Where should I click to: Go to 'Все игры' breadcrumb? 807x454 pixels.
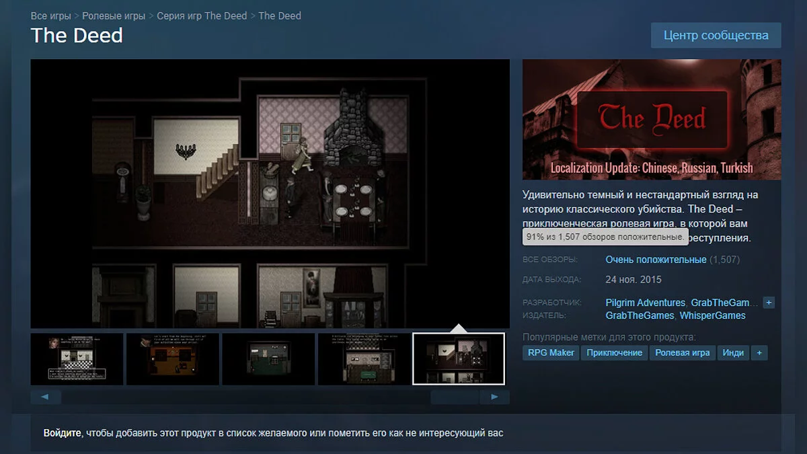tap(50, 15)
